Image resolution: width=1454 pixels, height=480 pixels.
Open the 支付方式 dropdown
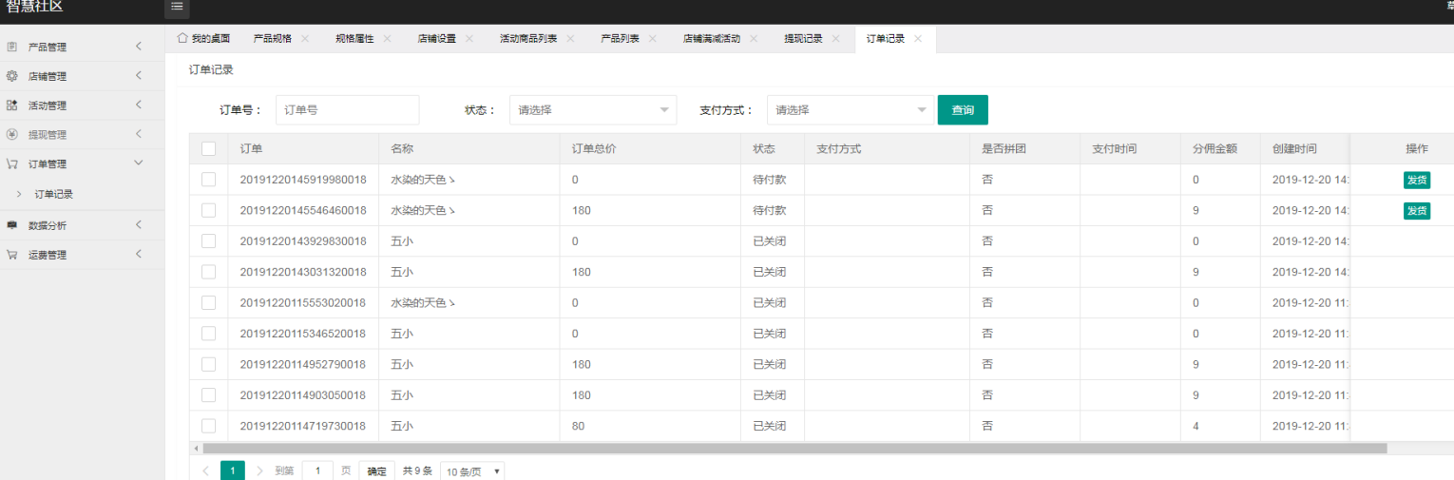850,110
